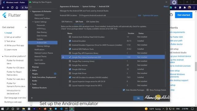197x111 pixels.
Task: Switch to the SDK Platforms tab
Action: (67, 22)
